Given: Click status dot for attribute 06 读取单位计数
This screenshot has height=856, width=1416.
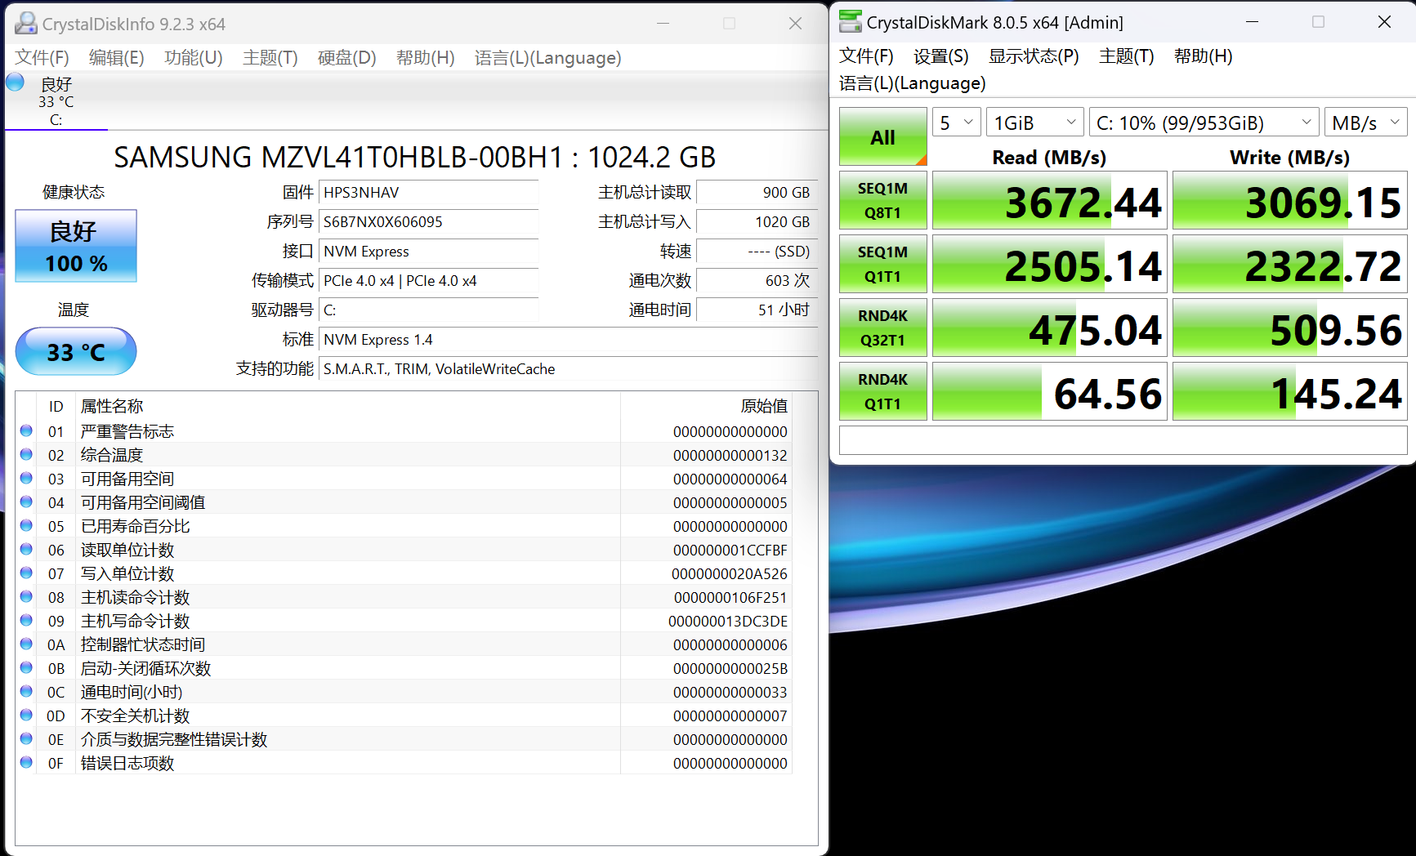Looking at the screenshot, I should pos(26,549).
